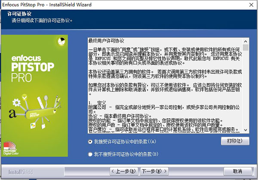Select "我不接受许可证协议中的条款(D)" radio button
Viewport: 258px width, 180px height.
coord(90,154)
